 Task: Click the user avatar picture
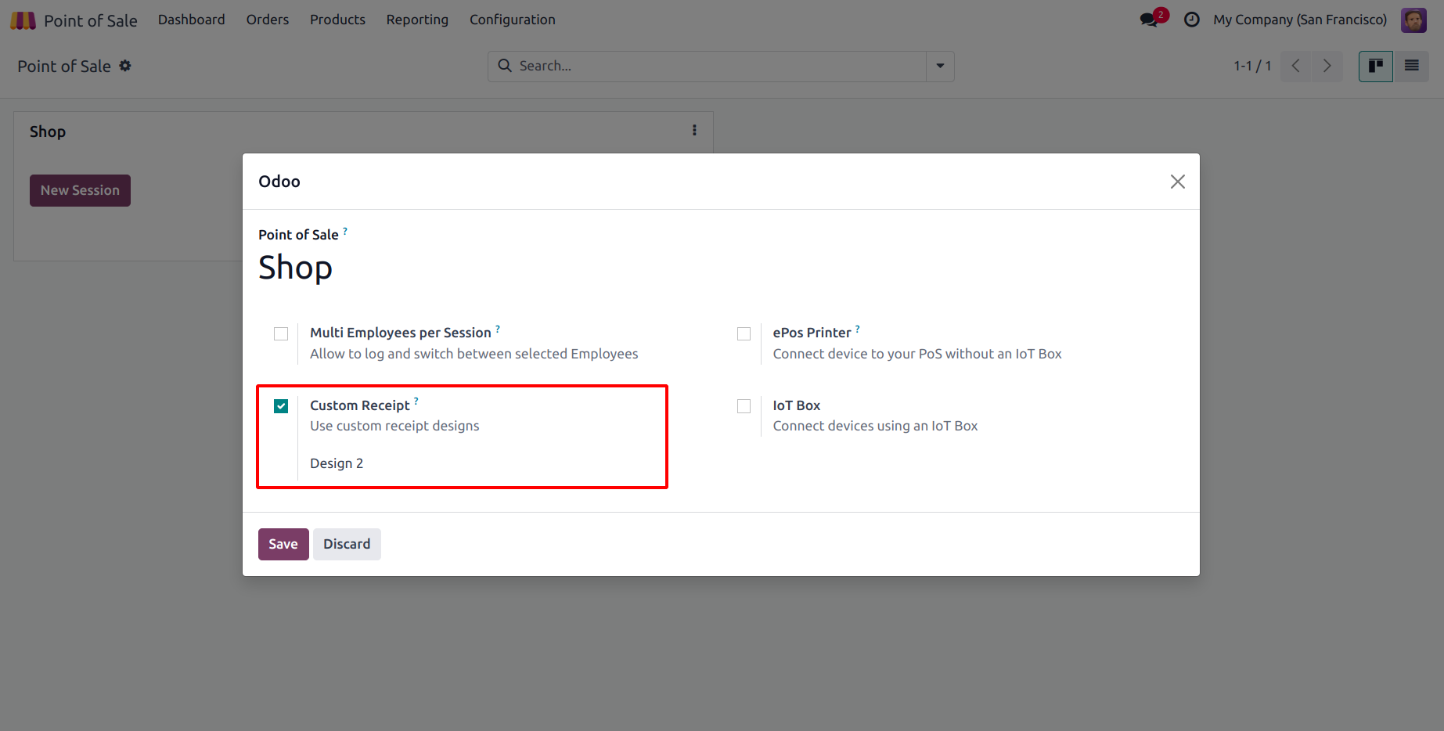pos(1413,20)
